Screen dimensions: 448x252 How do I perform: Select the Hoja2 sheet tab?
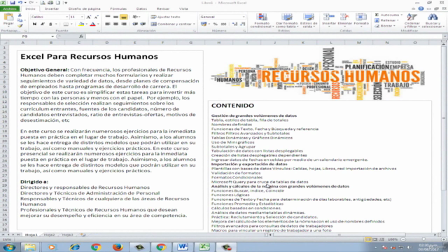(x=49, y=235)
